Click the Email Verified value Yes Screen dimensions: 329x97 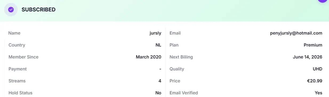point(319,93)
